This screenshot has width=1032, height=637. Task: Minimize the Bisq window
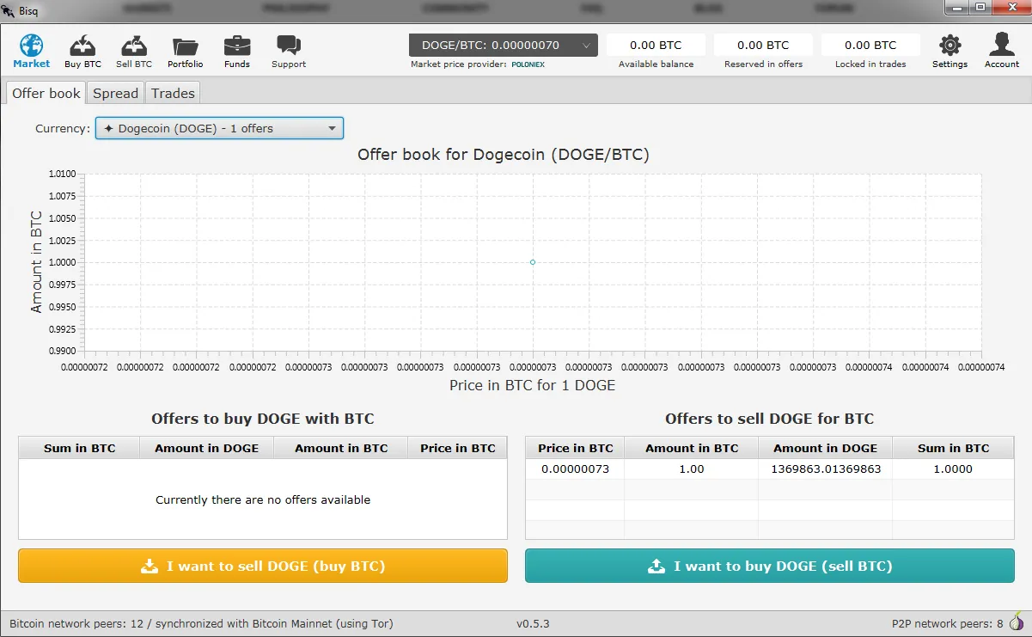pyautogui.click(x=956, y=8)
